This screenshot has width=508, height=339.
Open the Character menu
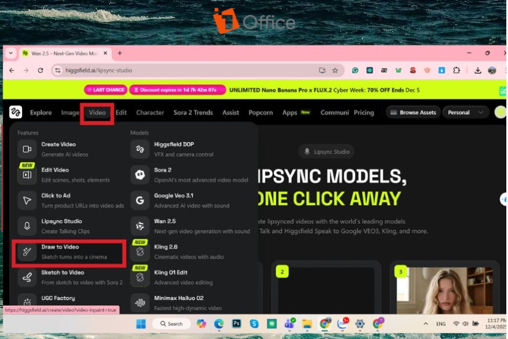(150, 112)
